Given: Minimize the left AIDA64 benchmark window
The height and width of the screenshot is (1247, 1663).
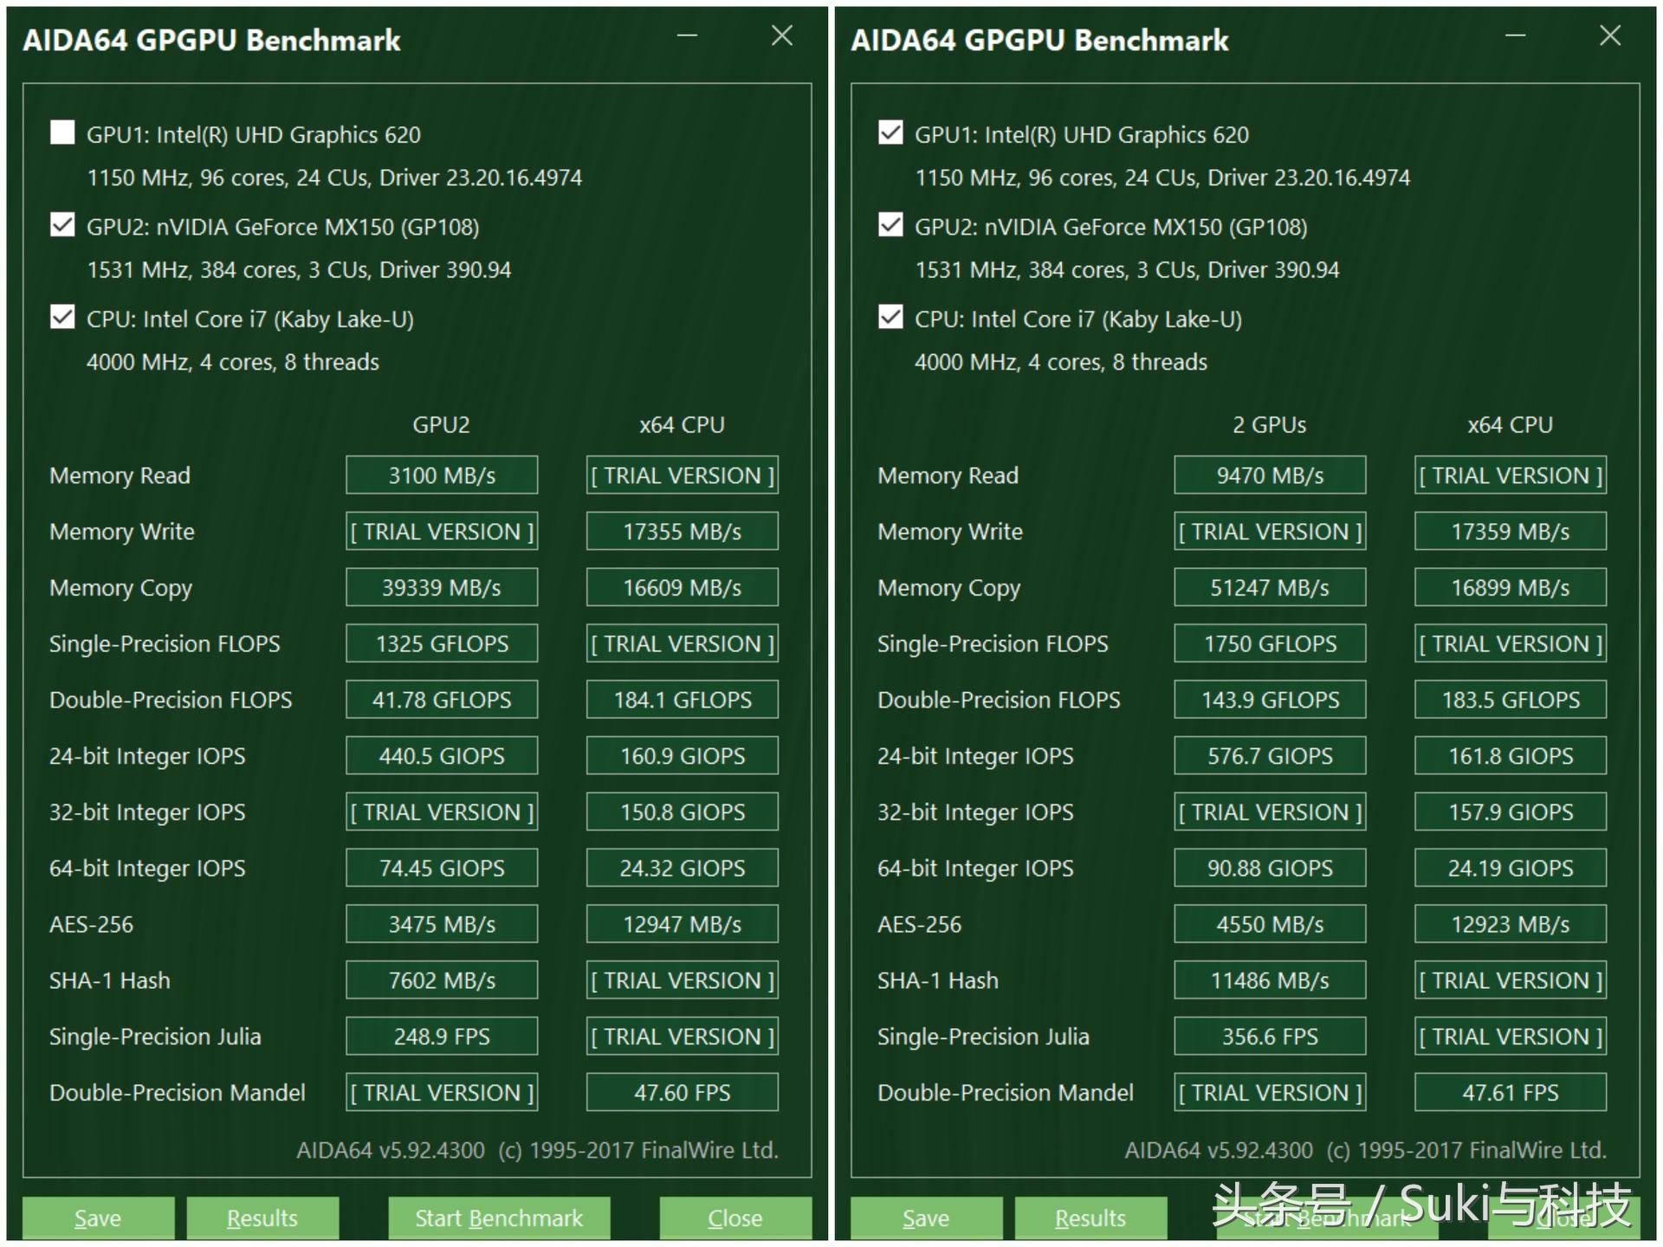Looking at the screenshot, I should (687, 36).
